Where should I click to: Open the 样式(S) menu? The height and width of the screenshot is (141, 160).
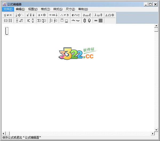58,9
